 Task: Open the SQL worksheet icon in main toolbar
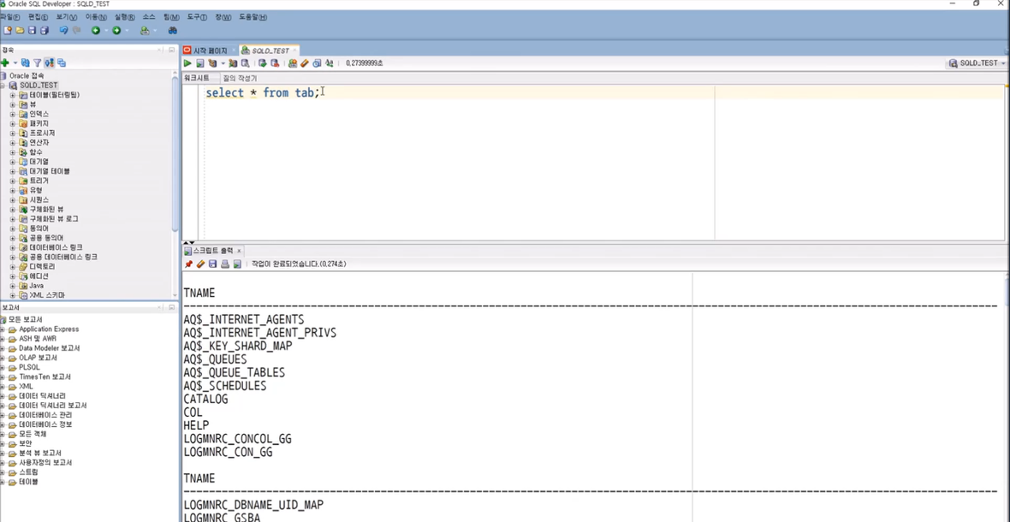tap(145, 30)
